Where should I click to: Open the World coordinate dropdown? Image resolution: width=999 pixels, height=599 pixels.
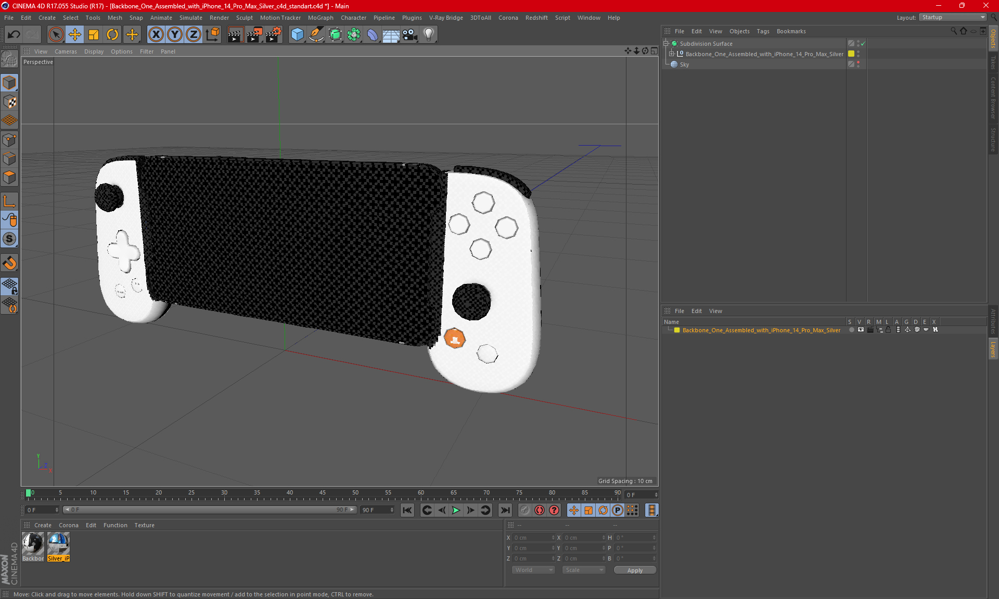click(x=533, y=570)
